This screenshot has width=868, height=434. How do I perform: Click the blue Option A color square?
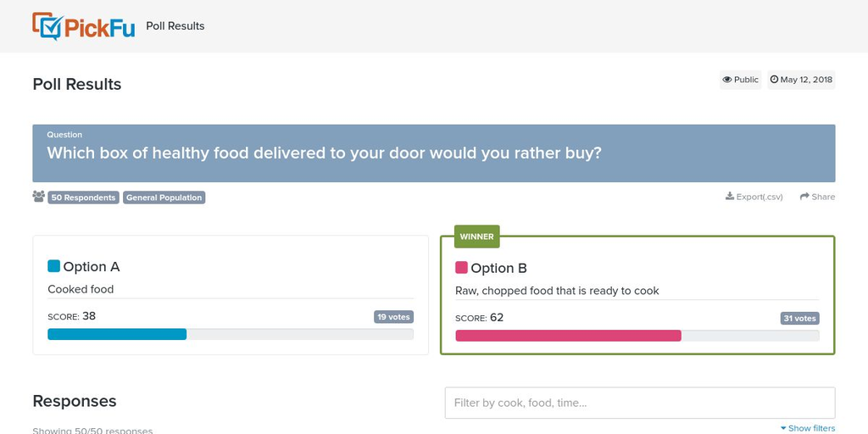[53, 266]
